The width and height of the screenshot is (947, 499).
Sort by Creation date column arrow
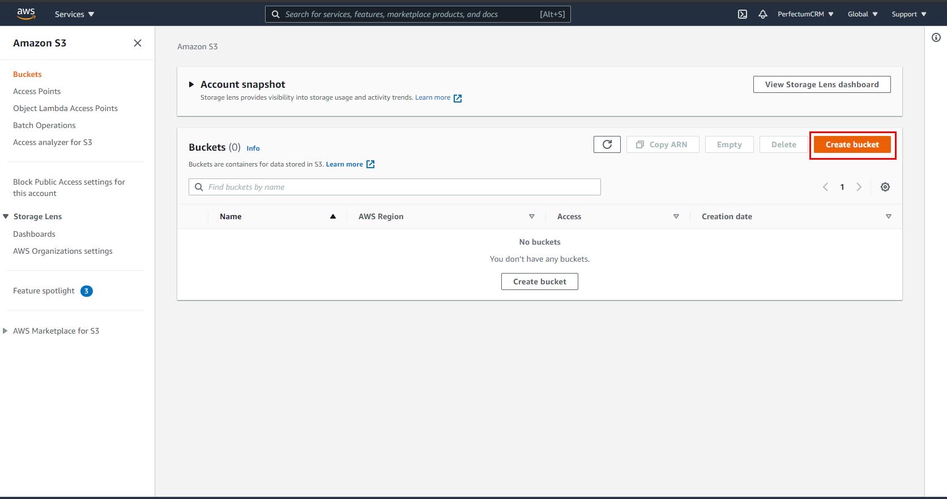tap(889, 216)
